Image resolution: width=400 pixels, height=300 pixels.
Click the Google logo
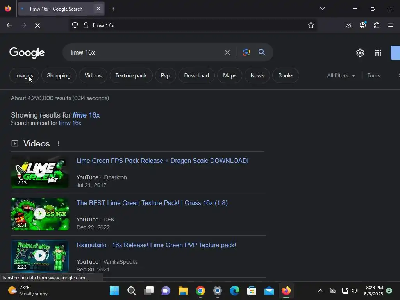click(x=27, y=53)
